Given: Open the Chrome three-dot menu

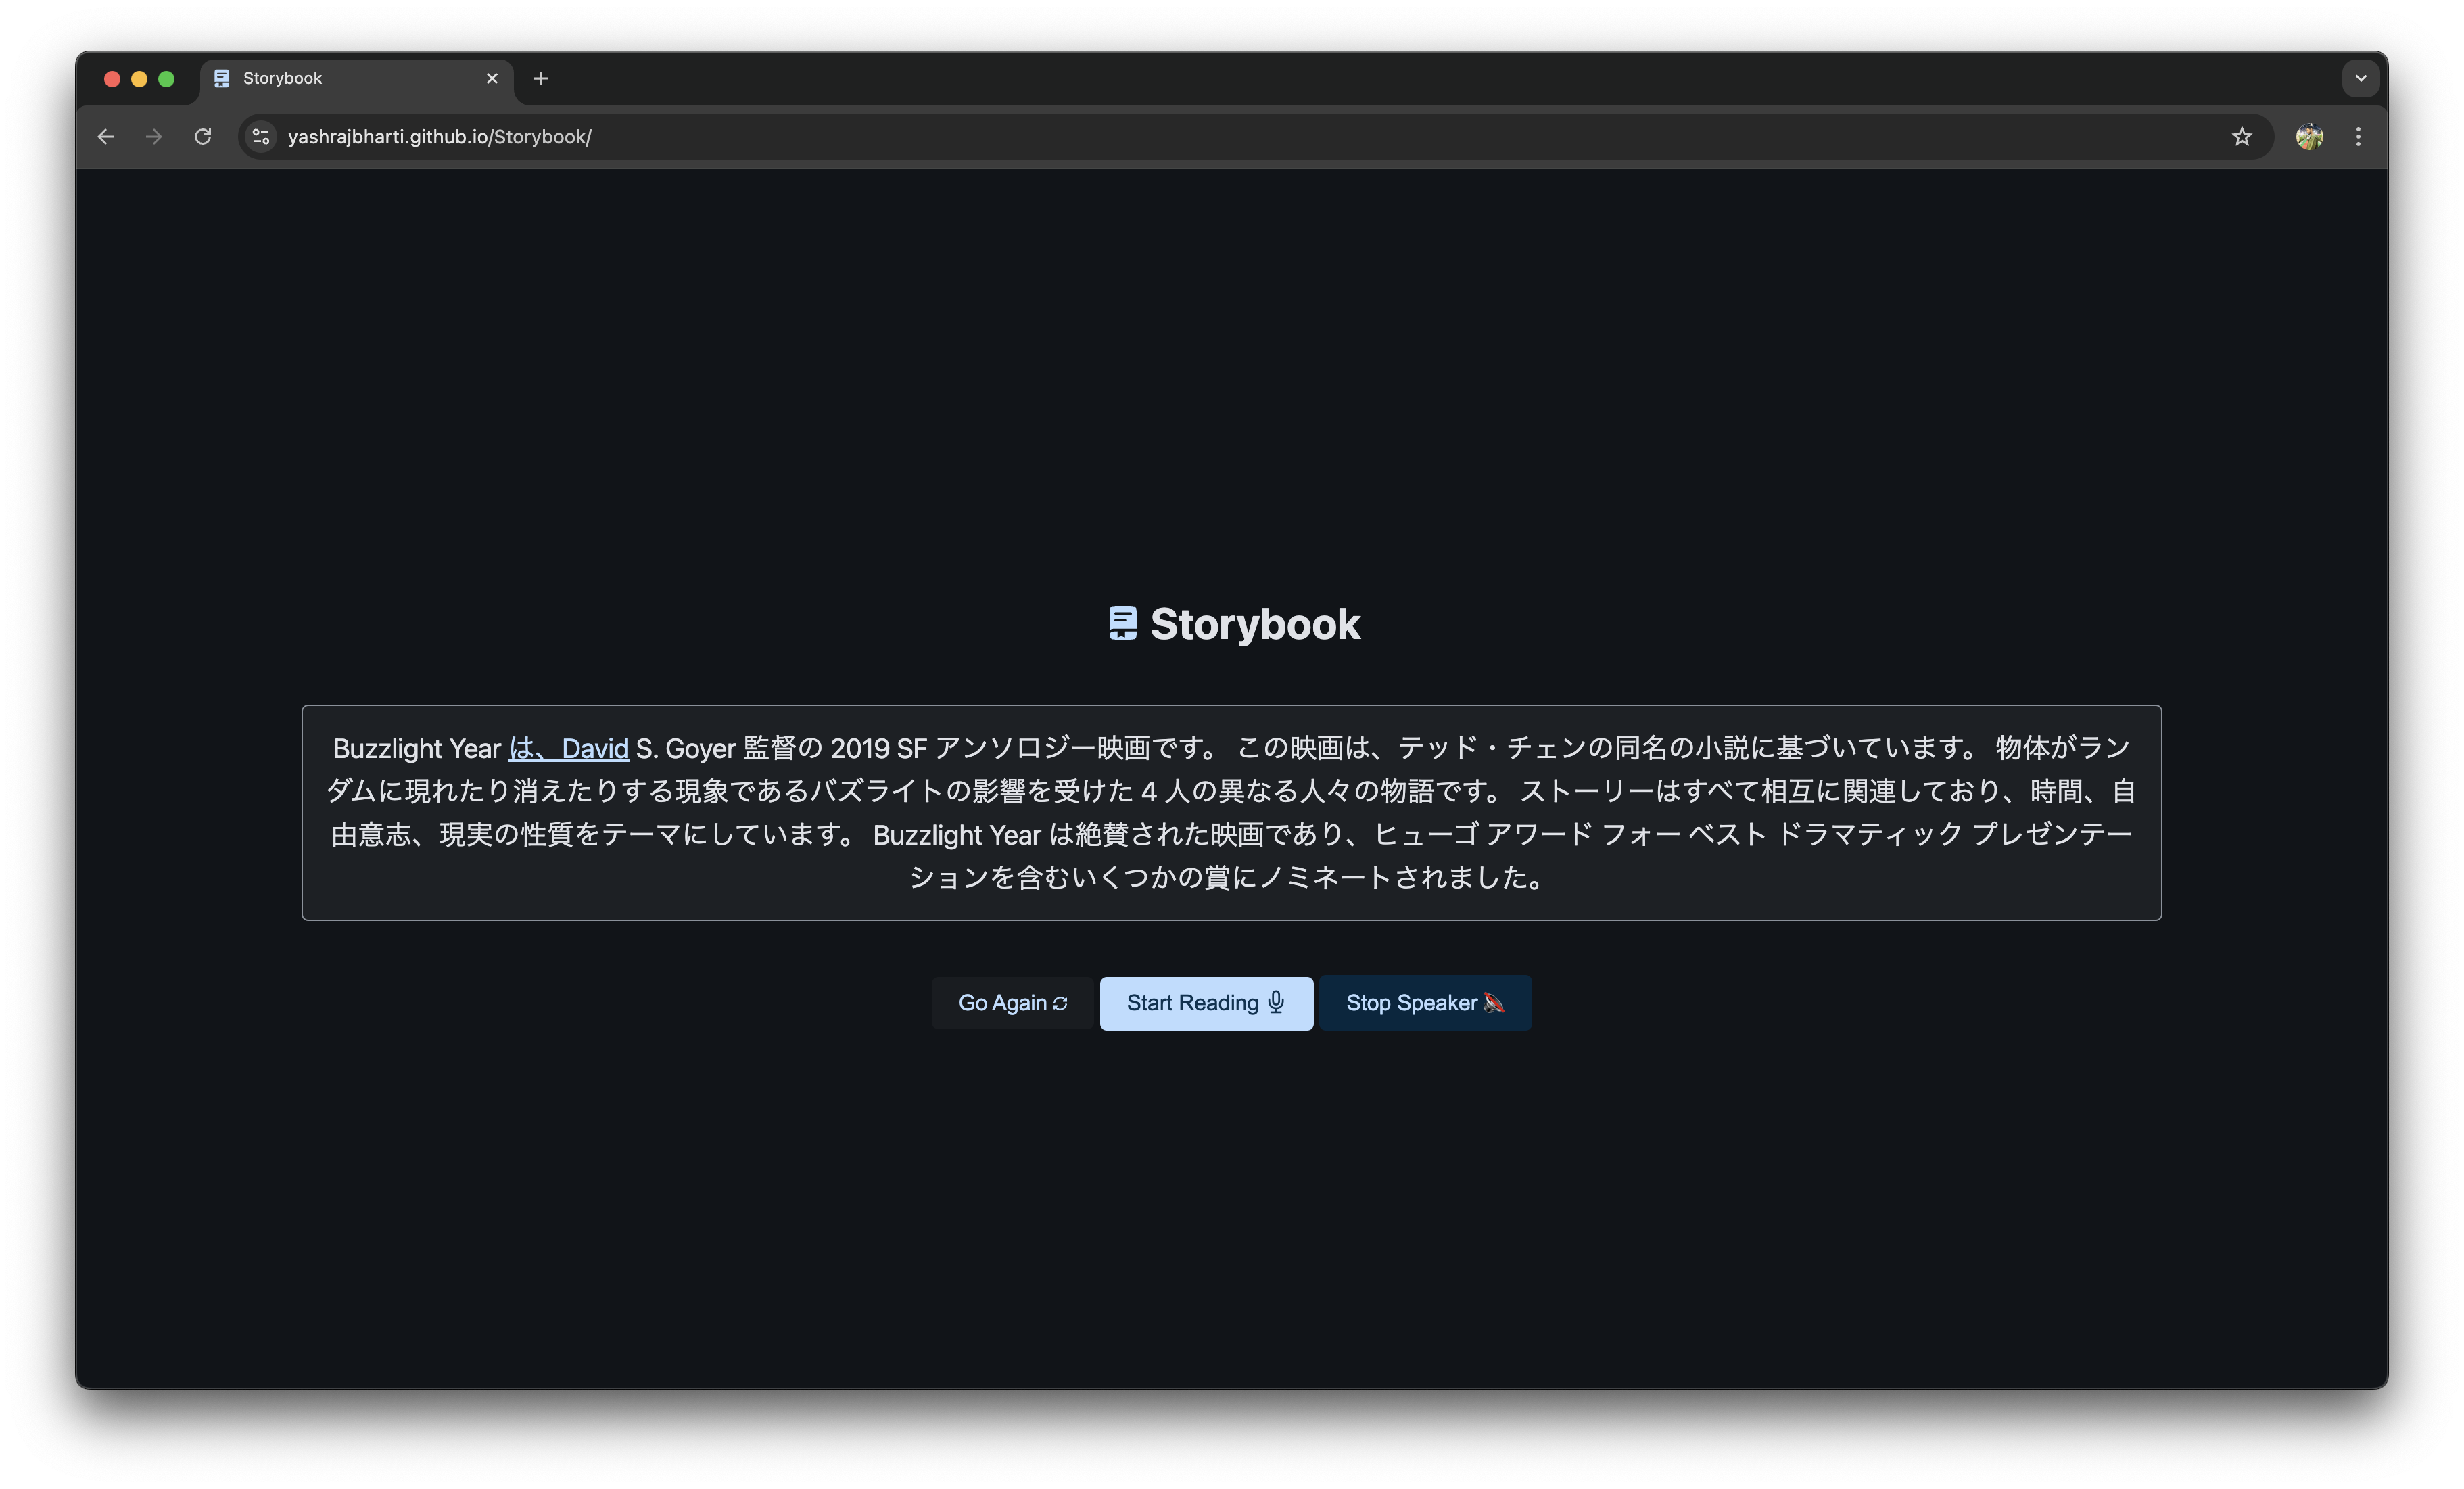Looking at the screenshot, I should point(2358,136).
